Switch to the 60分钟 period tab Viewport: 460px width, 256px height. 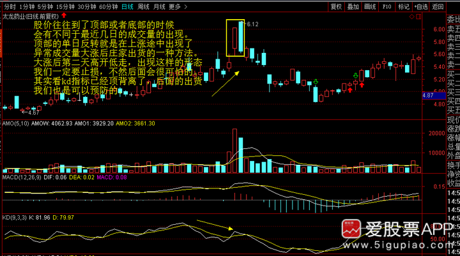click(108, 7)
